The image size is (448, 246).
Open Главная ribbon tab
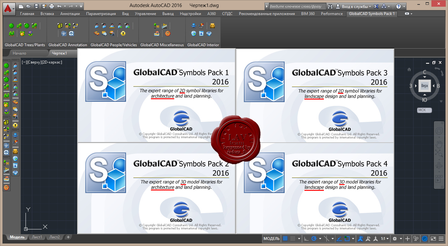pos(27,14)
